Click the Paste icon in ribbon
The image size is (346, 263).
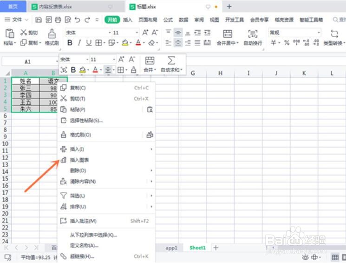click(x=10, y=34)
